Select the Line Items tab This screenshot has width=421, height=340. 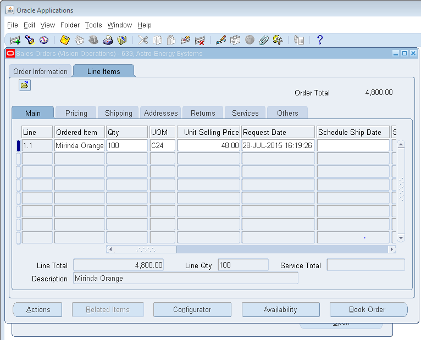[104, 71]
